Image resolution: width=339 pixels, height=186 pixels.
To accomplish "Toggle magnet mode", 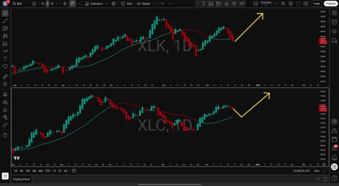I will (5, 94).
